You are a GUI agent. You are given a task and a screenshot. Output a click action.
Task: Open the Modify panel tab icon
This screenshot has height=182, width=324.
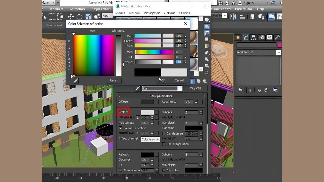246,37
